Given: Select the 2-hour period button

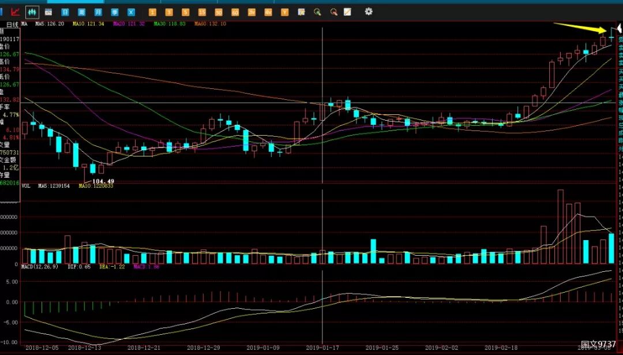Looking at the screenshot, I should 252,12.
